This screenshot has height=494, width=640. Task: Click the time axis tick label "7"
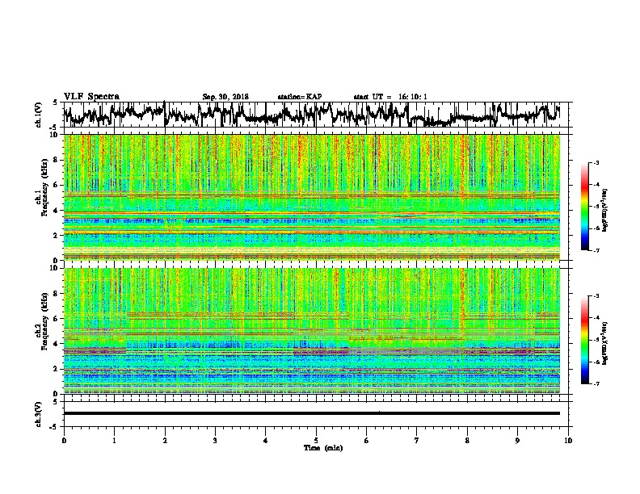point(417,441)
